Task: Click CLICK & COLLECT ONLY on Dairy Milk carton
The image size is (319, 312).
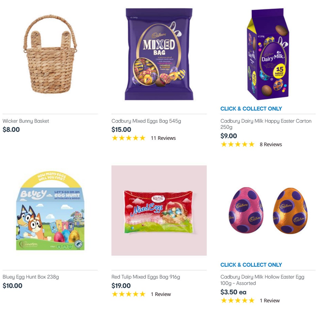Action: point(251,108)
